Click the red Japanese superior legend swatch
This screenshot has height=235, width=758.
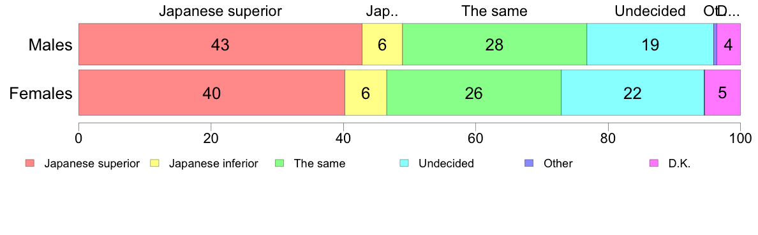[x=30, y=163]
